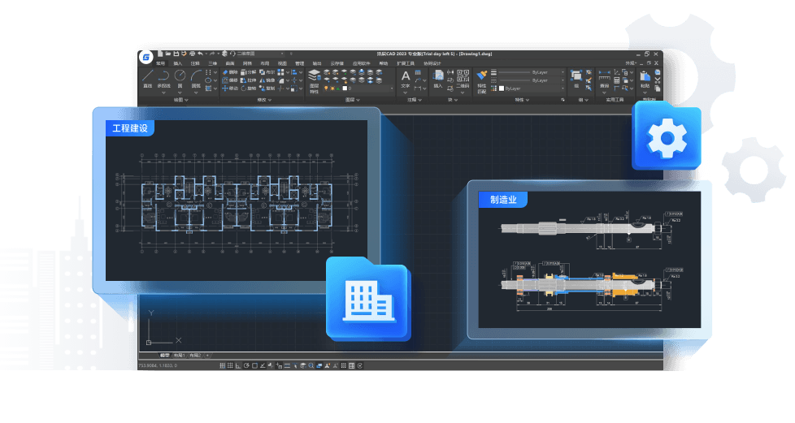Click the Undo arrow in quick access bar
The image size is (795, 423).
(200, 54)
